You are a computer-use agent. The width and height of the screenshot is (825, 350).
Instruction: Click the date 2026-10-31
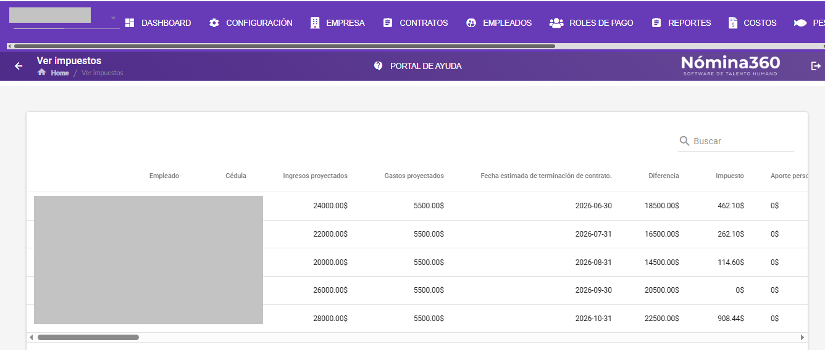coord(593,319)
